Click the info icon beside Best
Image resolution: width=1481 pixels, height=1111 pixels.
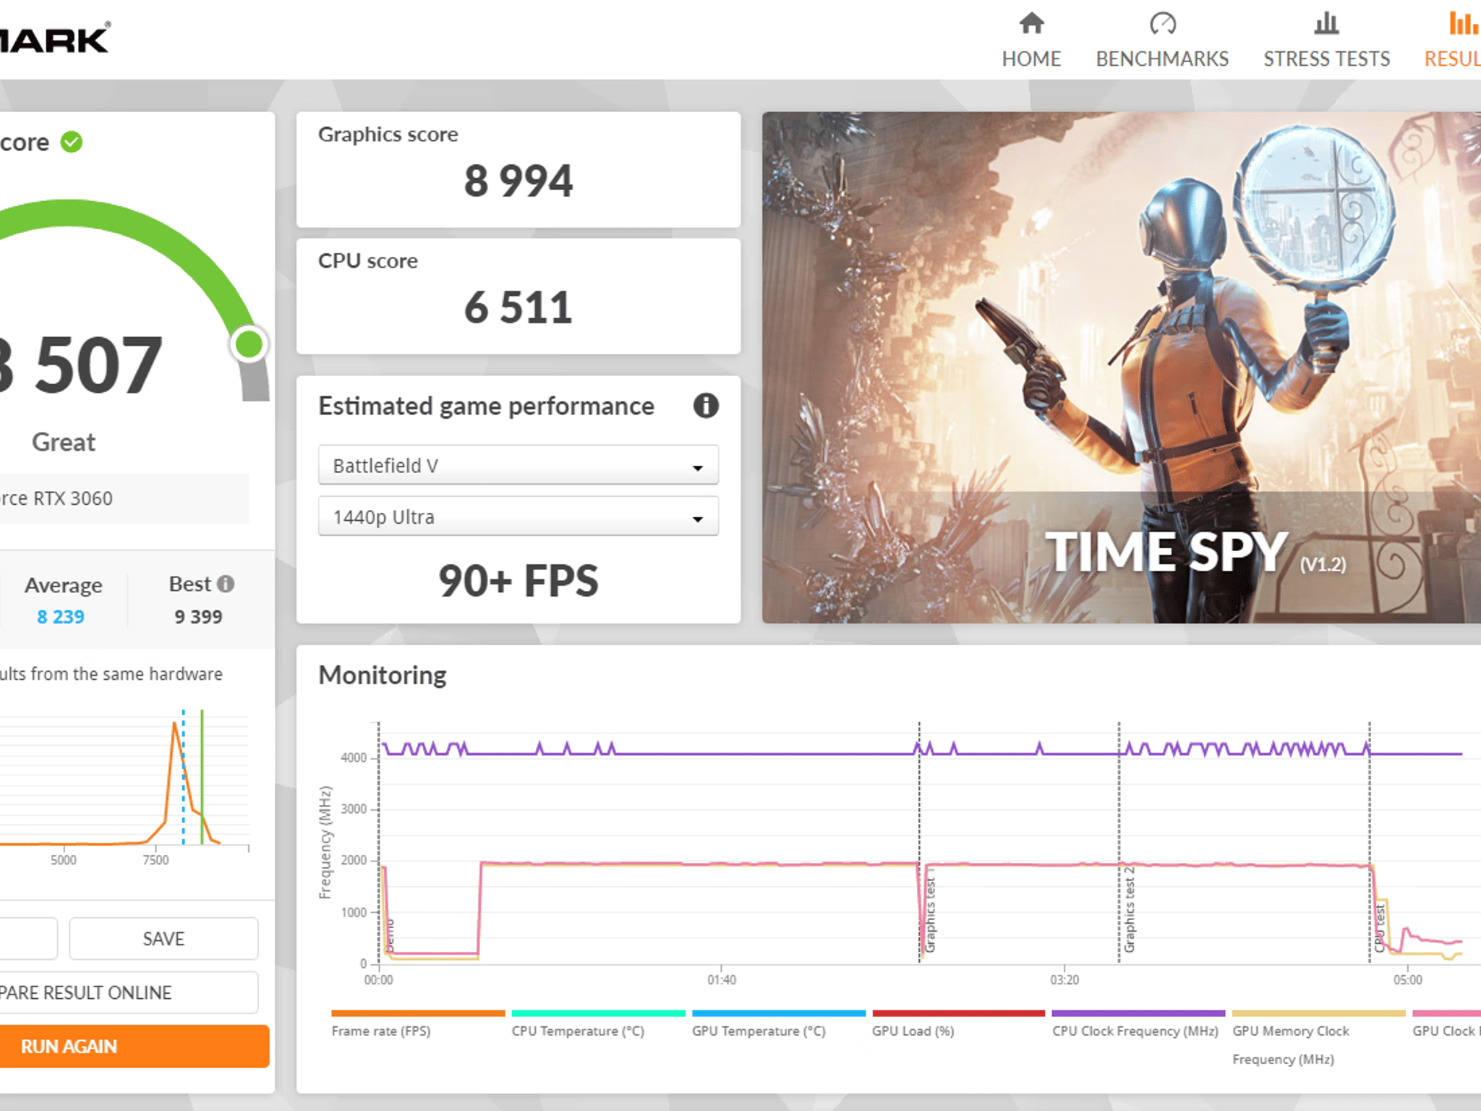(x=226, y=584)
